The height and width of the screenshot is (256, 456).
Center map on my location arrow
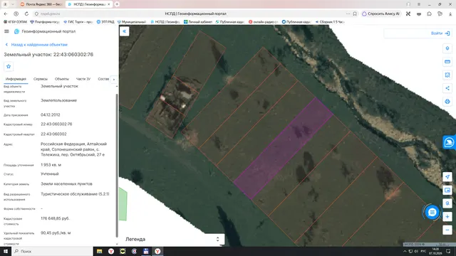click(447, 177)
